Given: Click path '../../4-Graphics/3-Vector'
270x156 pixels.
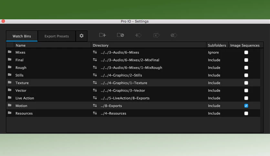Looking at the screenshot, I should (x=123, y=91).
